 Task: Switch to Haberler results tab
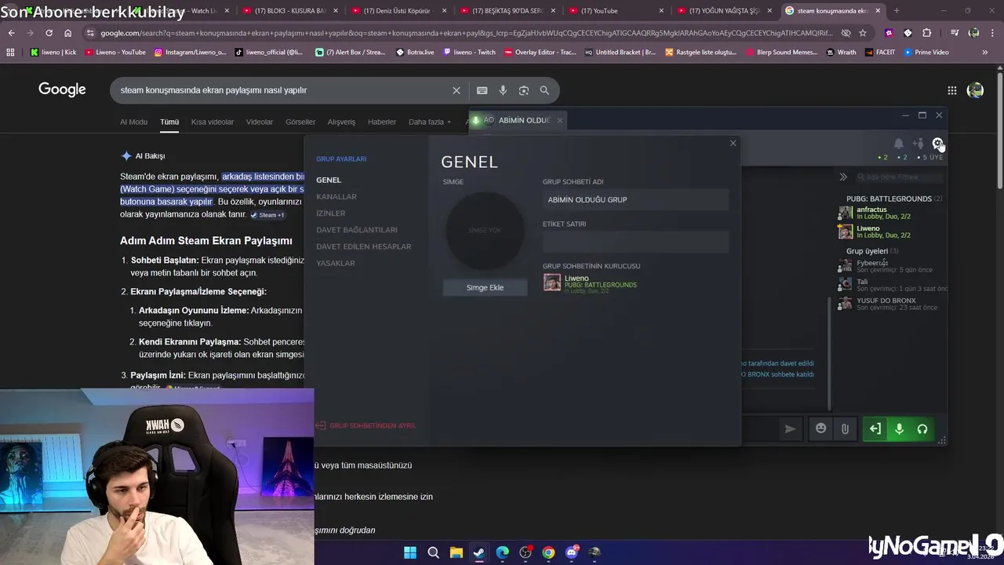coord(382,122)
